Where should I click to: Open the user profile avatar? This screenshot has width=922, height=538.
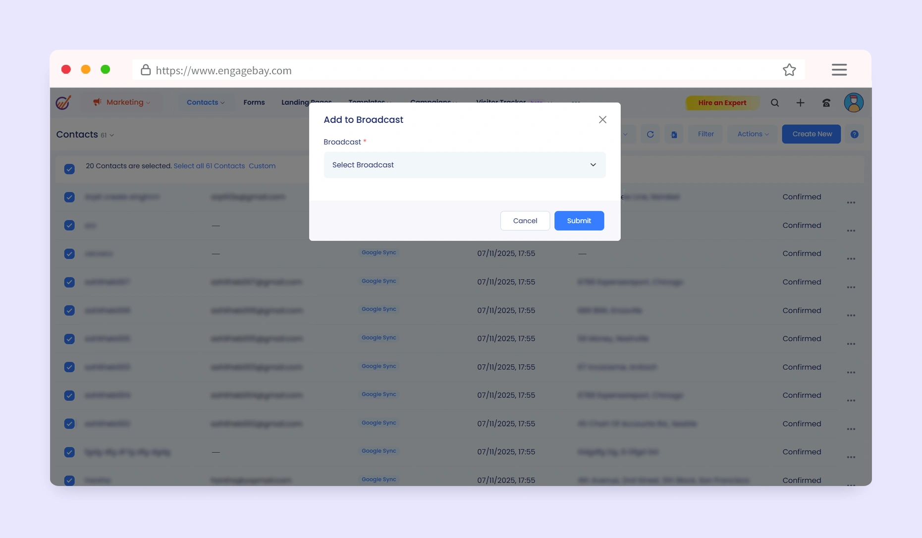pyautogui.click(x=853, y=103)
